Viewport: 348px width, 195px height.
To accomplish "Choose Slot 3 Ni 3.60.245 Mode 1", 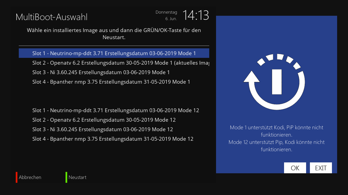I will [101, 72].
